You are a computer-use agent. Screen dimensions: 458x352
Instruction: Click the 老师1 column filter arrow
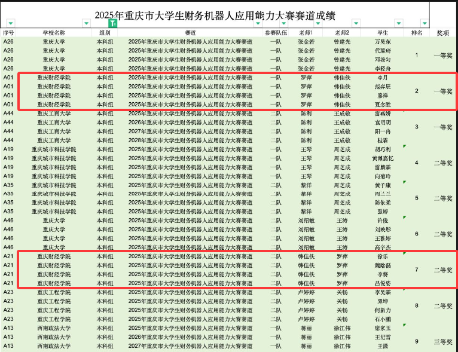click(x=317, y=23)
